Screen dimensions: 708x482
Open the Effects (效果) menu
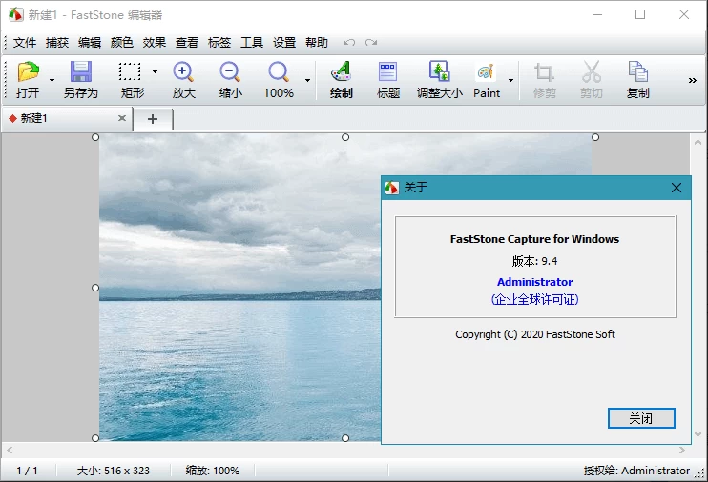[x=155, y=43]
